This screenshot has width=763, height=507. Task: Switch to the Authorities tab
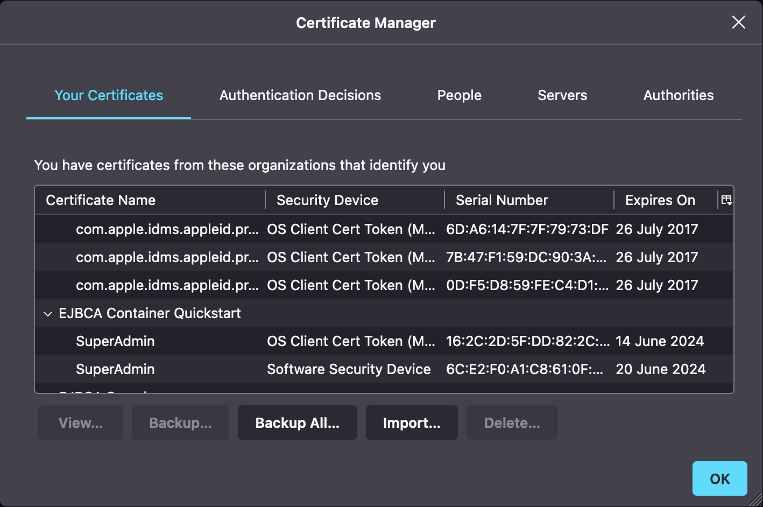[x=678, y=95]
